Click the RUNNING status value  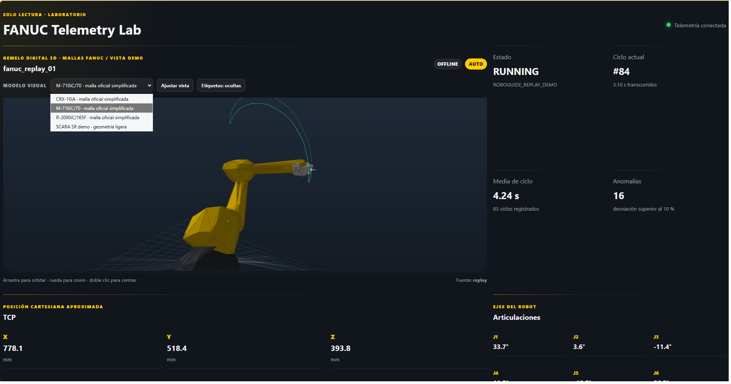click(x=516, y=71)
